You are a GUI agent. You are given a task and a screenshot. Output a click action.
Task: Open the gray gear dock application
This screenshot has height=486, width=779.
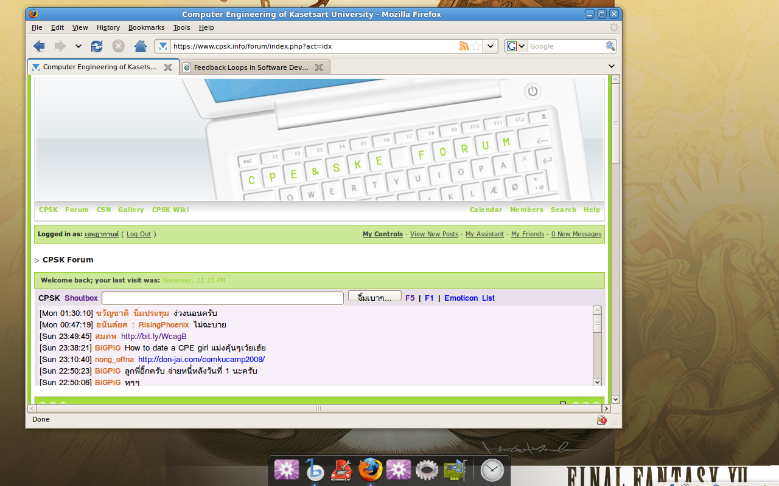pyautogui.click(x=427, y=470)
